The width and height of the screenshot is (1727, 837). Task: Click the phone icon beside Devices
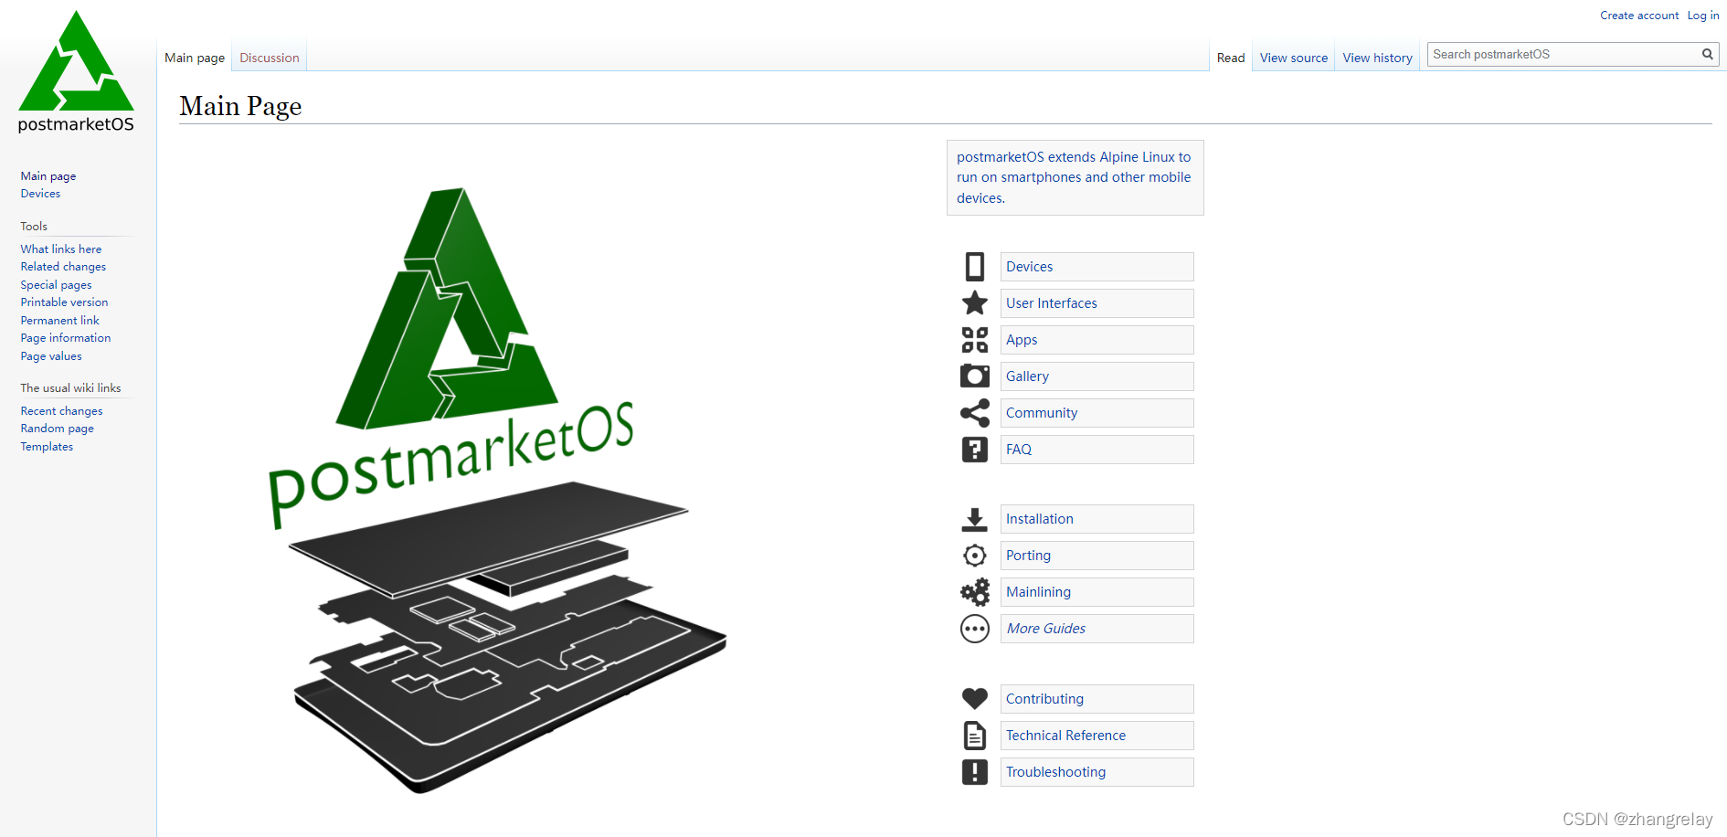[975, 267]
